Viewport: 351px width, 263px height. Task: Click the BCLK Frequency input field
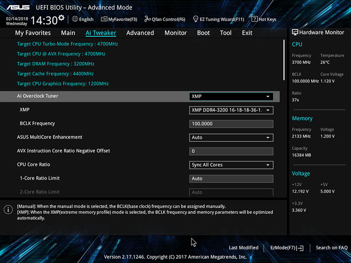coord(231,124)
